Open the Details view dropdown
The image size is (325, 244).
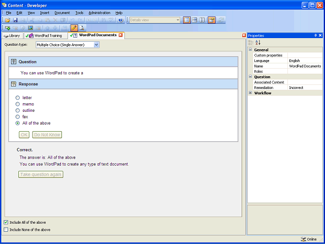[x=178, y=20]
